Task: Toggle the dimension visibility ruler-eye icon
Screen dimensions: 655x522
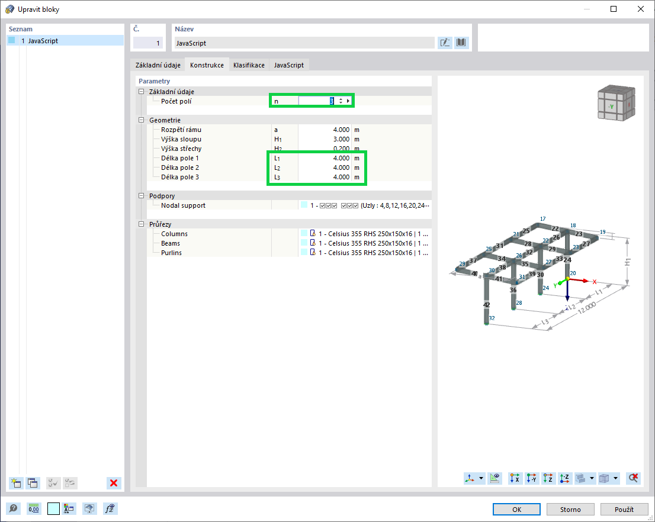Action: point(495,478)
